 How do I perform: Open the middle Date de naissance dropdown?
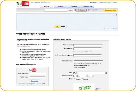coord(83,76)
